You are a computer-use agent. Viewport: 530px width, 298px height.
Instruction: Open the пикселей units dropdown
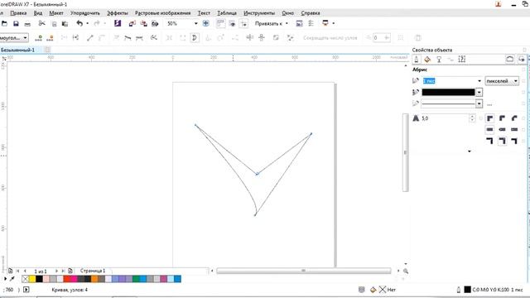(x=515, y=81)
